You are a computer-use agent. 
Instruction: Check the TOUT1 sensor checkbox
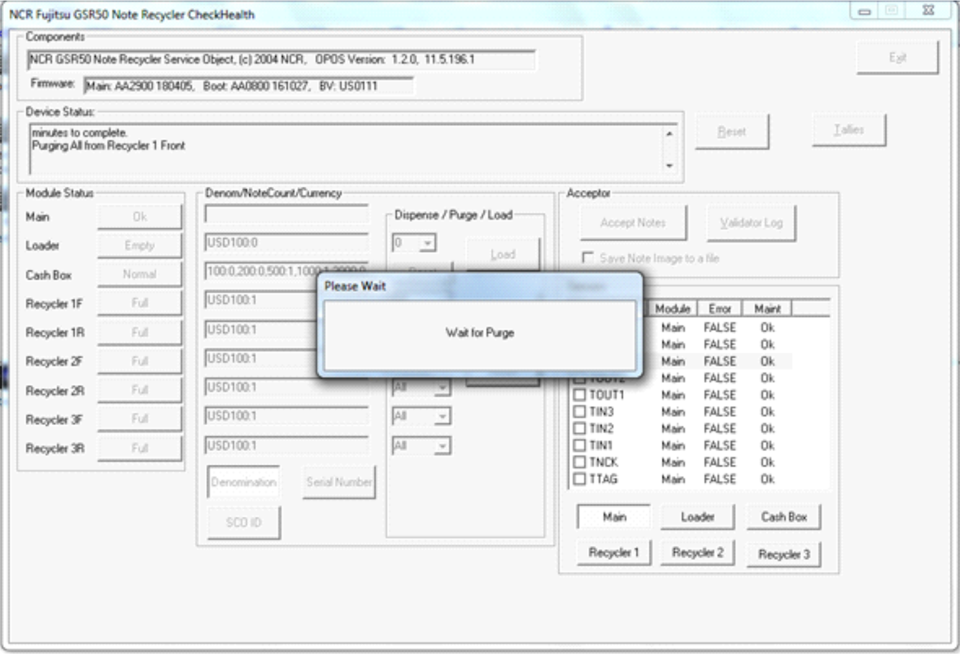coord(579,395)
